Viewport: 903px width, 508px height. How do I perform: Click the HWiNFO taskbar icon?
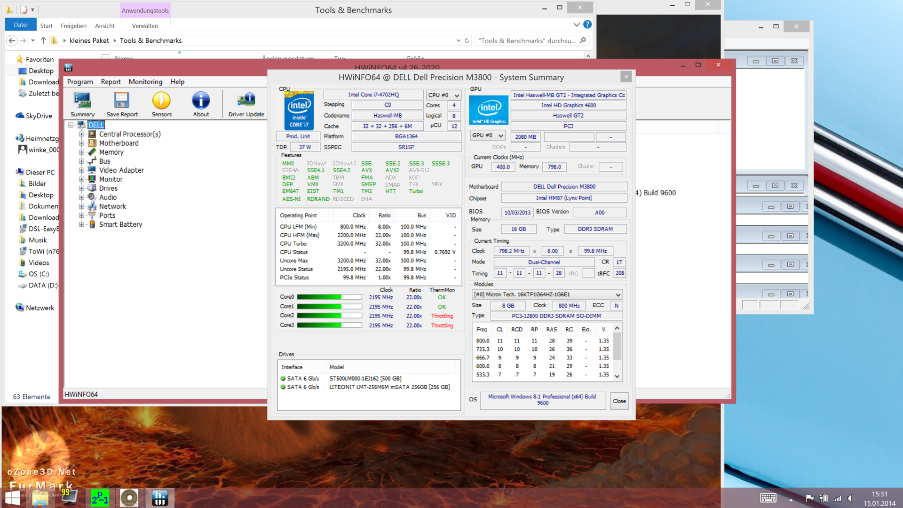pos(160,498)
